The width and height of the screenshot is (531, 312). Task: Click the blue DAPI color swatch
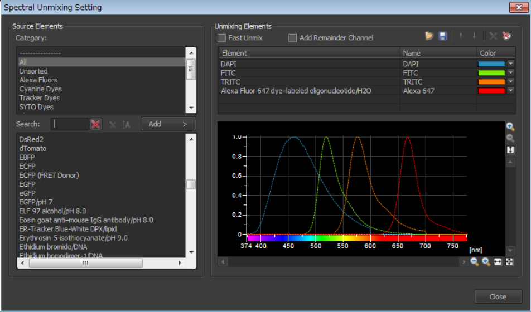tap(491, 64)
